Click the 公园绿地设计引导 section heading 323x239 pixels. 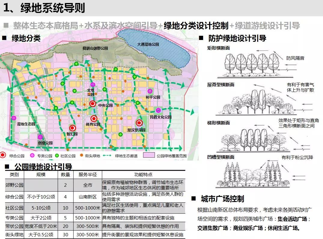pyautogui.click(x=43, y=167)
